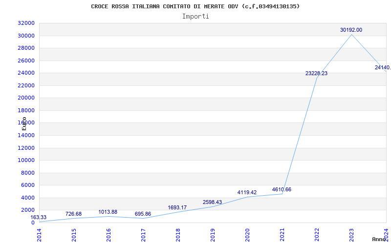
Task: Click the 30000 y-axis value
Action: point(26,36)
